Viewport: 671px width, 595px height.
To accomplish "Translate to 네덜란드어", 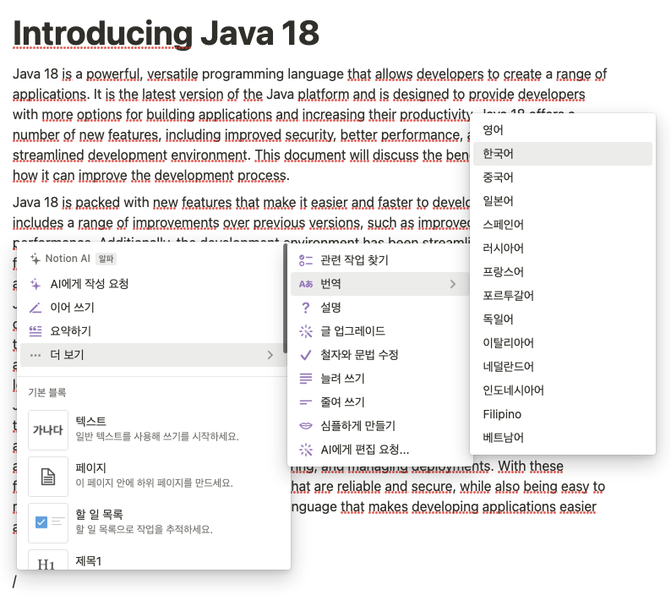I will (x=563, y=367).
